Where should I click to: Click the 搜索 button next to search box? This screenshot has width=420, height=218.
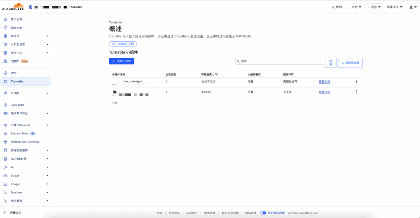pyautogui.click(x=331, y=63)
